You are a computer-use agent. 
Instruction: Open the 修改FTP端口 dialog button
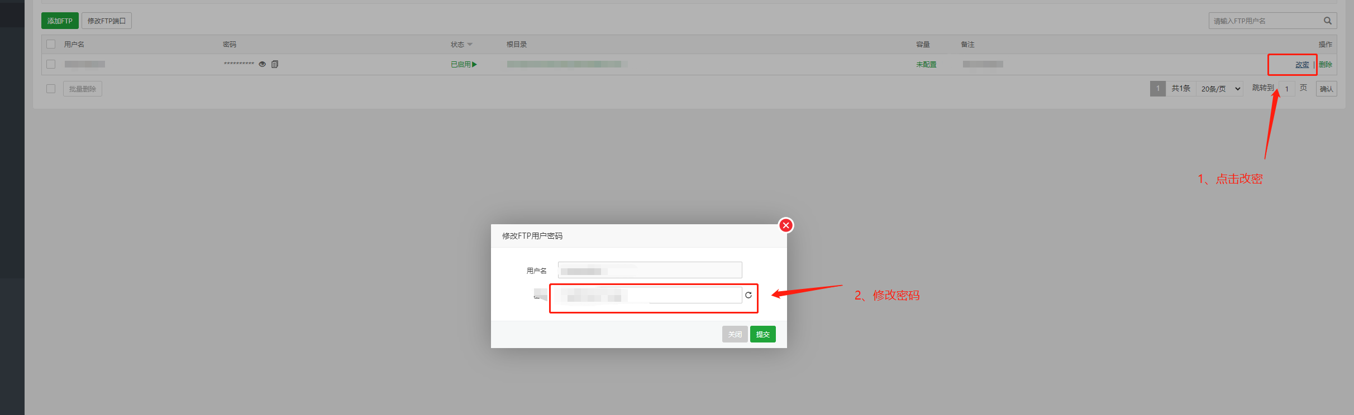107,21
